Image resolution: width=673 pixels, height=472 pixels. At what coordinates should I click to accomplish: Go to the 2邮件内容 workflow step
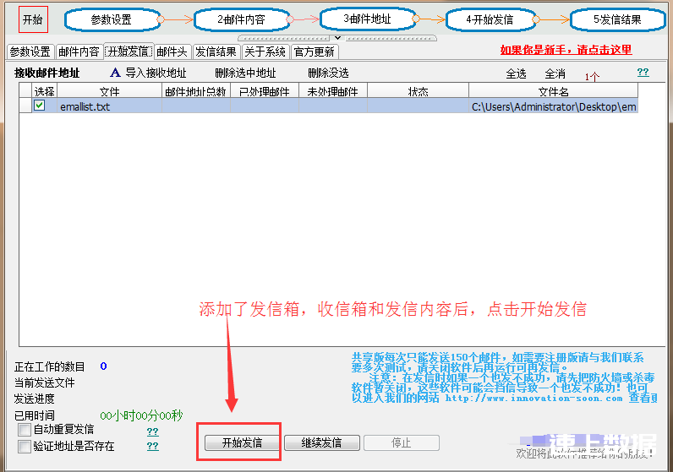(x=242, y=19)
